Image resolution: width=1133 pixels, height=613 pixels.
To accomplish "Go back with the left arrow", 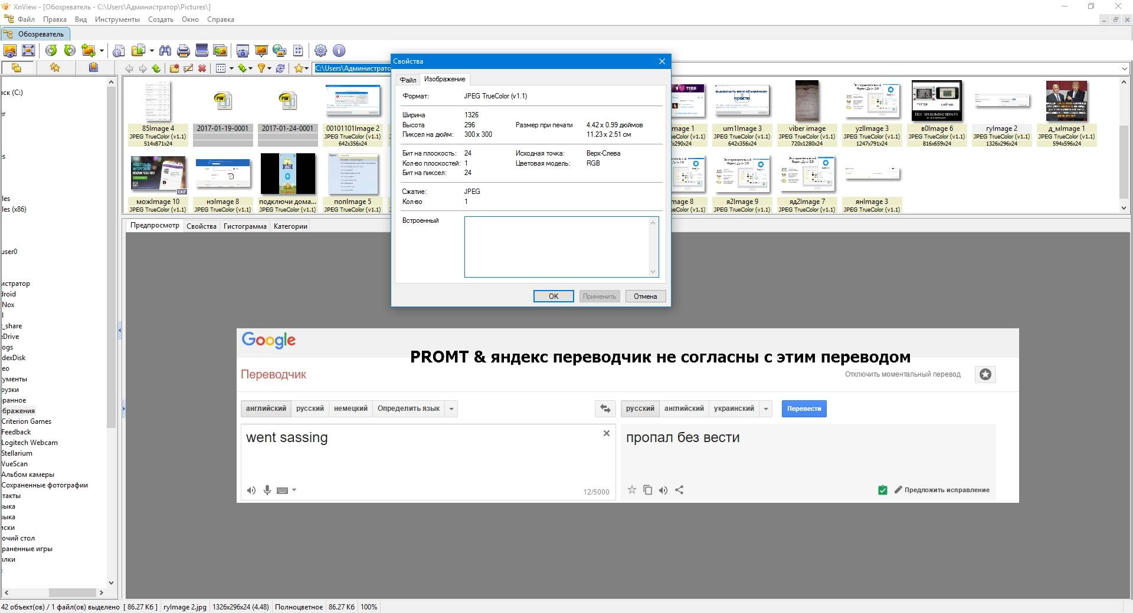I will click(x=129, y=68).
